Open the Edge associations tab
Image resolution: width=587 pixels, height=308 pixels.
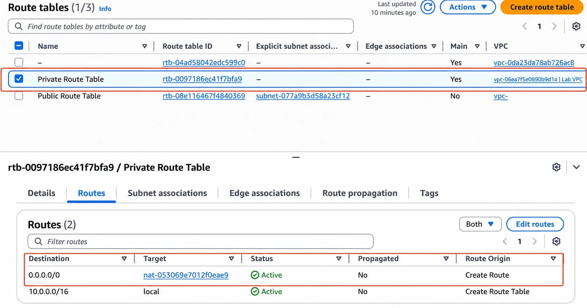pyautogui.click(x=264, y=193)
